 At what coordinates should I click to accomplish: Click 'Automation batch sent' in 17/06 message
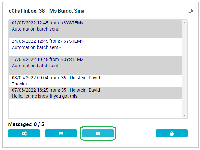pyautogui.click(x=36, y=66)
